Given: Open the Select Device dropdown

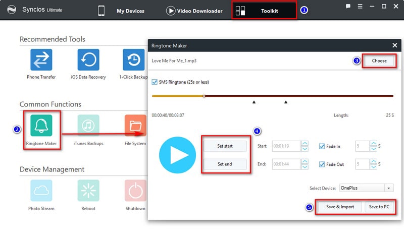Looking at the screenshot, I should coord(388,188).
